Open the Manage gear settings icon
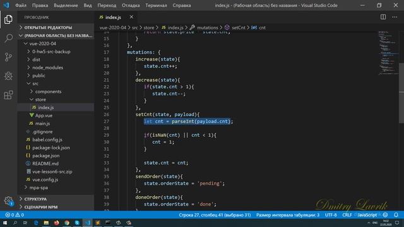The image size is (404, 227). click(x=8, y=201)
